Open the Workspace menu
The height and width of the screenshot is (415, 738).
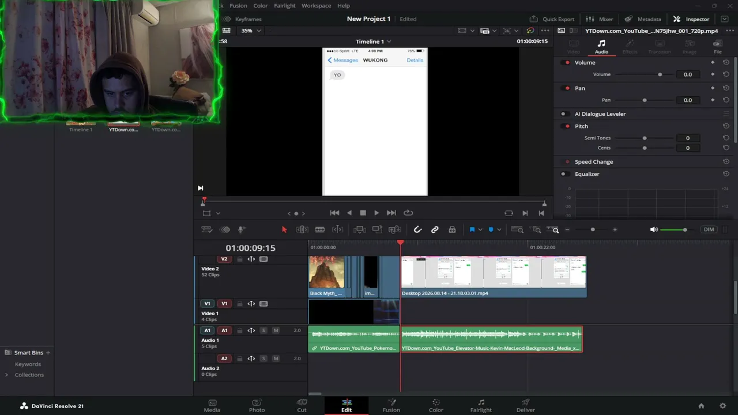317,6
